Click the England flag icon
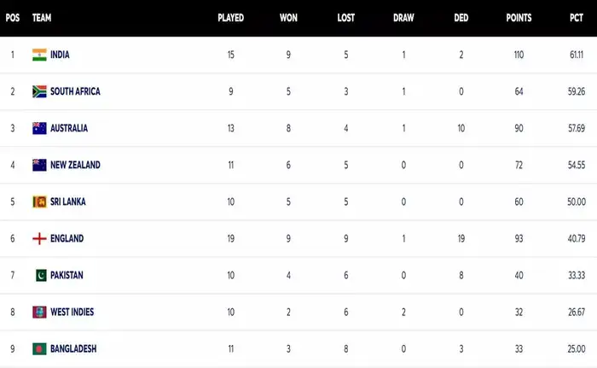597x368 pixels. pos(39,238)
